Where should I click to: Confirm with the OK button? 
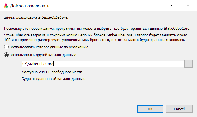[150, 109]
